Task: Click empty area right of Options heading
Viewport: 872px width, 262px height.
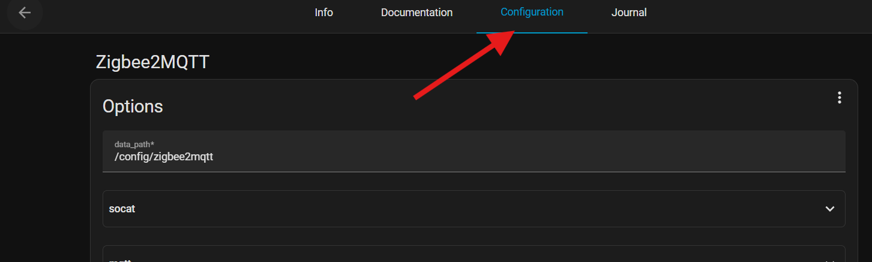Action: tap(480, 106)
